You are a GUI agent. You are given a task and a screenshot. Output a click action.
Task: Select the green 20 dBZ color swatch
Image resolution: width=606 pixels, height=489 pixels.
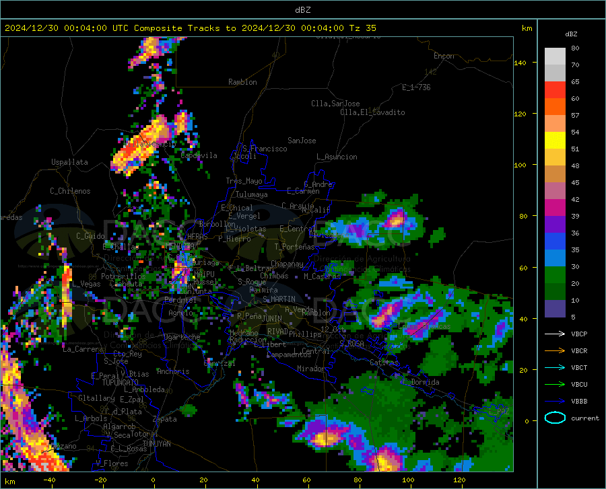(x=555, y=275)
